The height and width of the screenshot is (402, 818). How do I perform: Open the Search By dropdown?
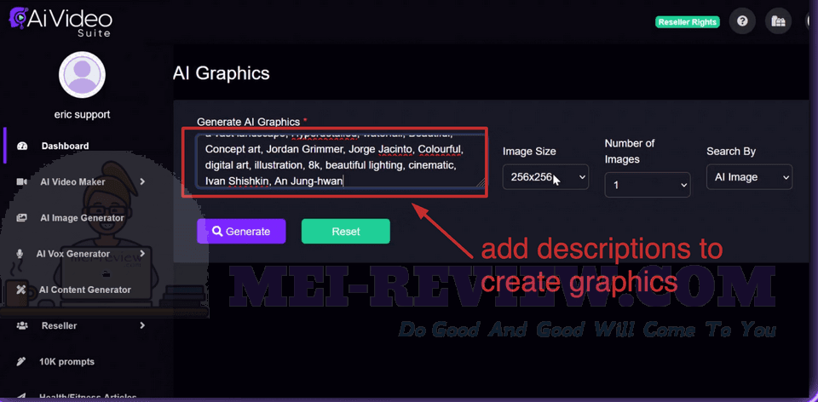click(750, 177)
